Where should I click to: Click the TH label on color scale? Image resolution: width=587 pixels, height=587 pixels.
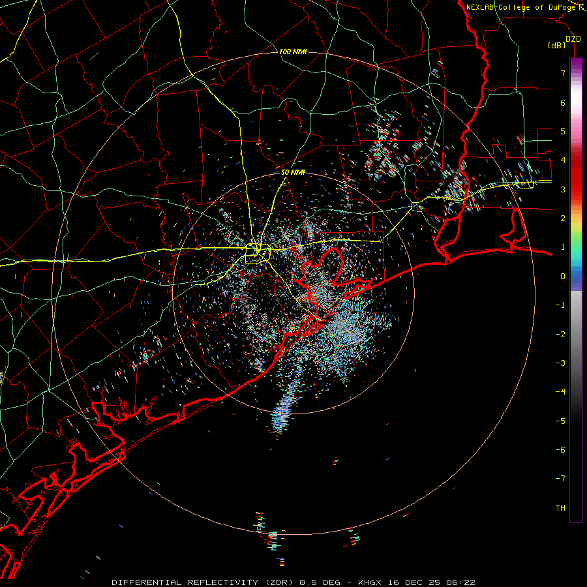(x=560, y=508)
